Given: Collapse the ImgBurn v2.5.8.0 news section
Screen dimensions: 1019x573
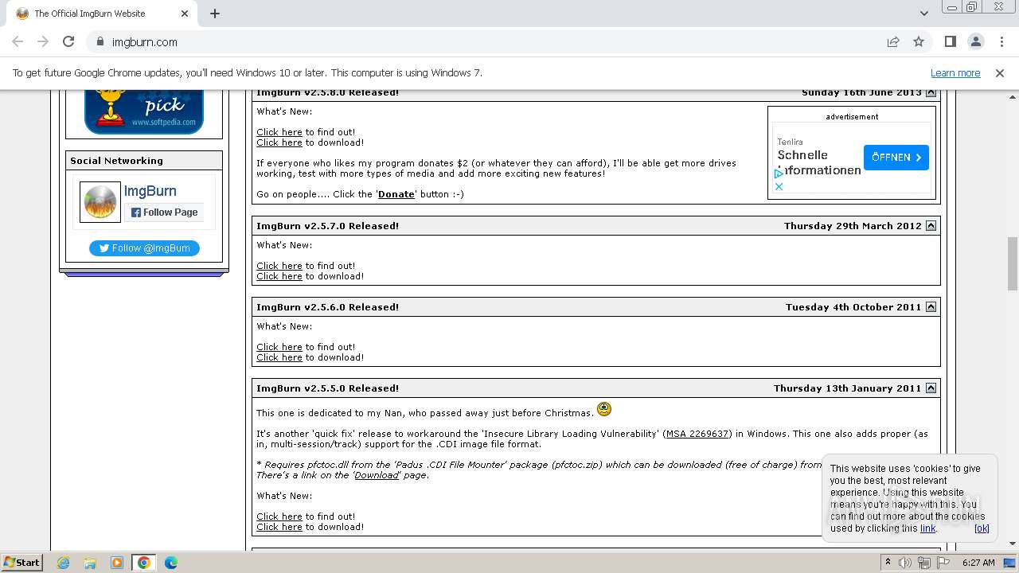Looking at the screenshot, I should (931, 92).
